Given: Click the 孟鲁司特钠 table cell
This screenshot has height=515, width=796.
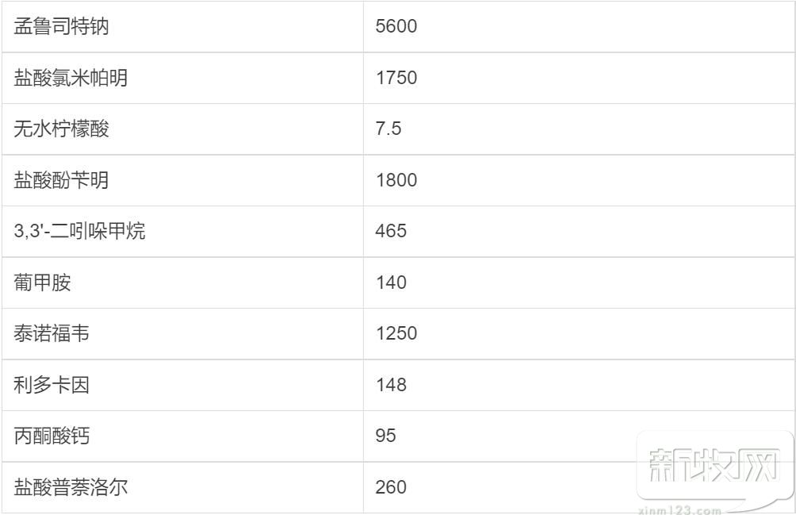Looking at the screenshot, I should [183, 26].
